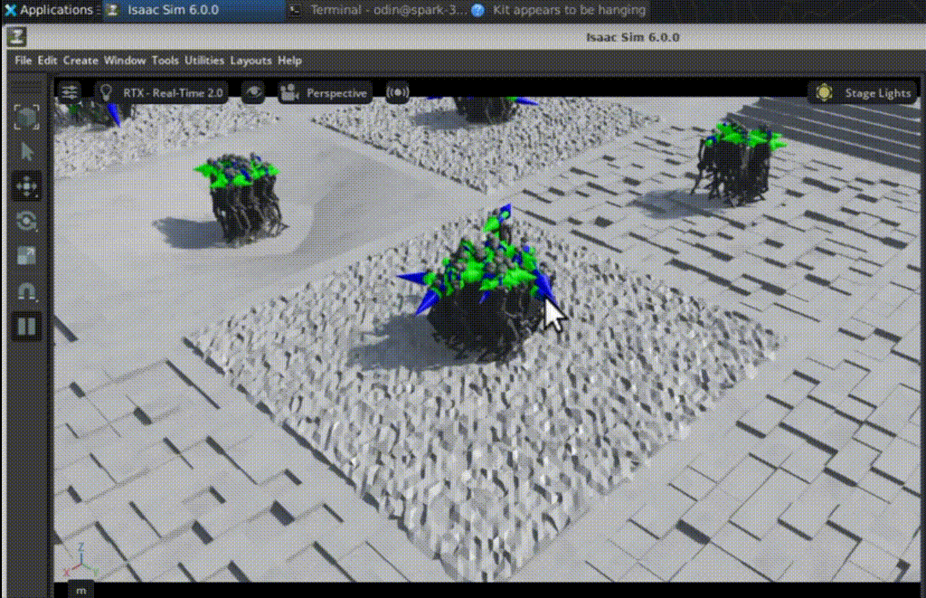Click the Isaac Sim window logo icon
Image resolution: width=926 pixels, height=598 pixels.
[x=17, y=37]
